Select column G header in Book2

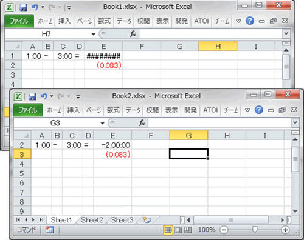tap(188, 135)
